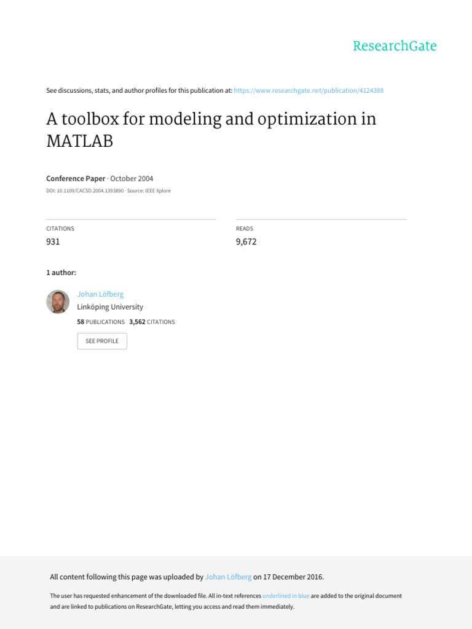Click the October 2004 publication date
This screenshot has height=629, width=472.
[132, 179]
